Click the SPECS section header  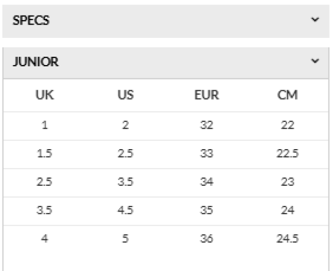(x=166, y=21)
